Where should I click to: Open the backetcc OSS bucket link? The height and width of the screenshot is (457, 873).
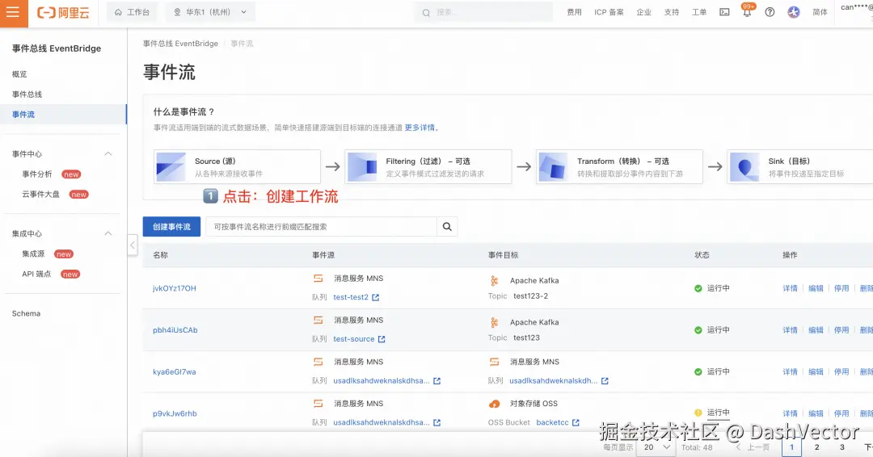[552, 422]
